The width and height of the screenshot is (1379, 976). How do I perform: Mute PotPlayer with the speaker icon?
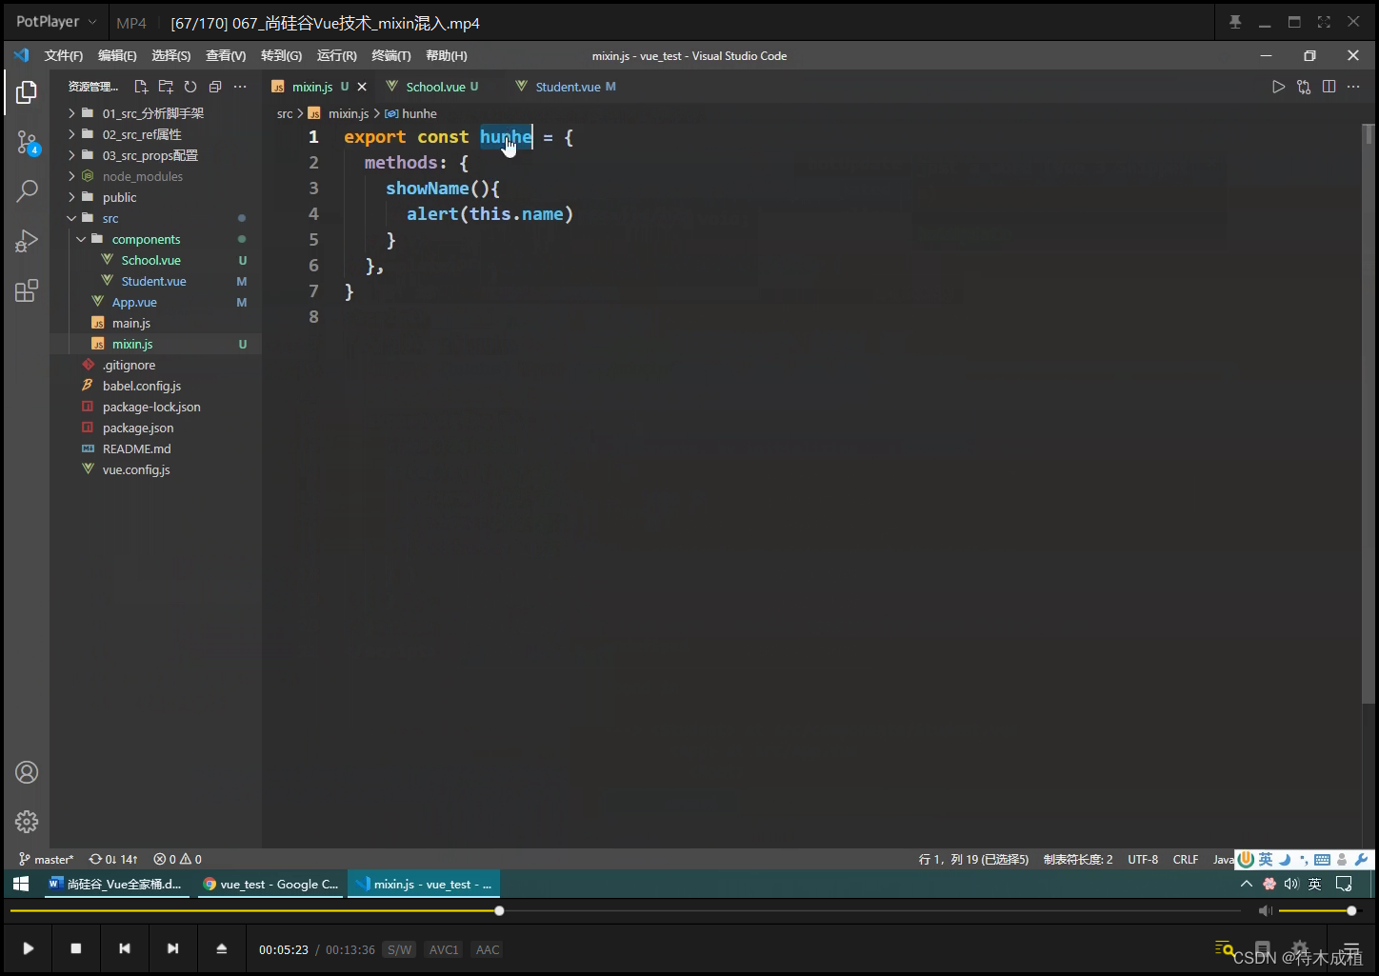click(1265, 911)
